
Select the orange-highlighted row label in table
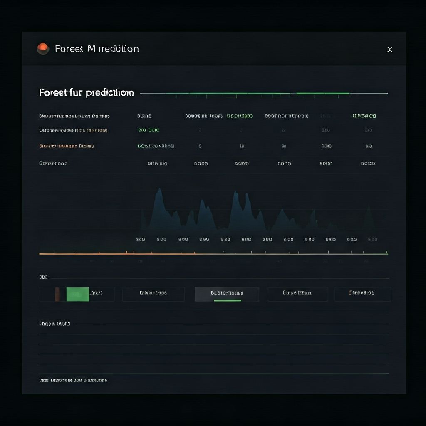pos(67,146)
